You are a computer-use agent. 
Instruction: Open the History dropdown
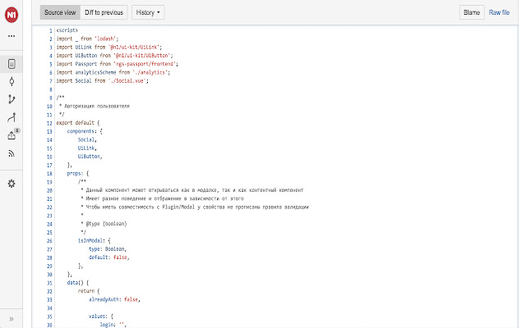pos(148,12)
